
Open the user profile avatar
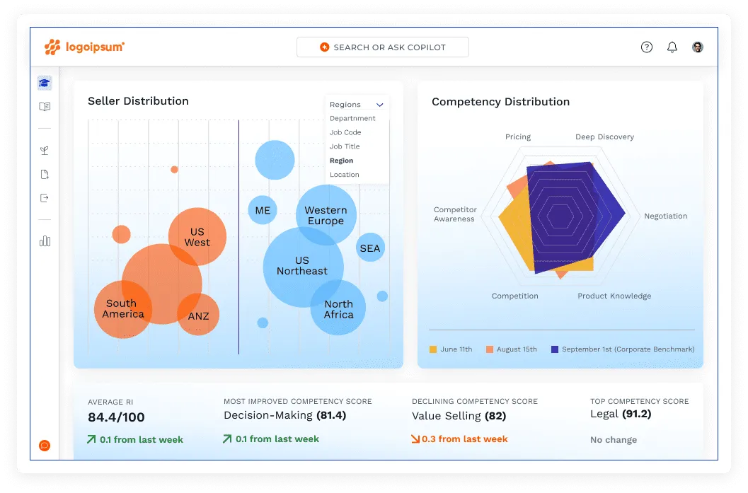pos(698,47)
